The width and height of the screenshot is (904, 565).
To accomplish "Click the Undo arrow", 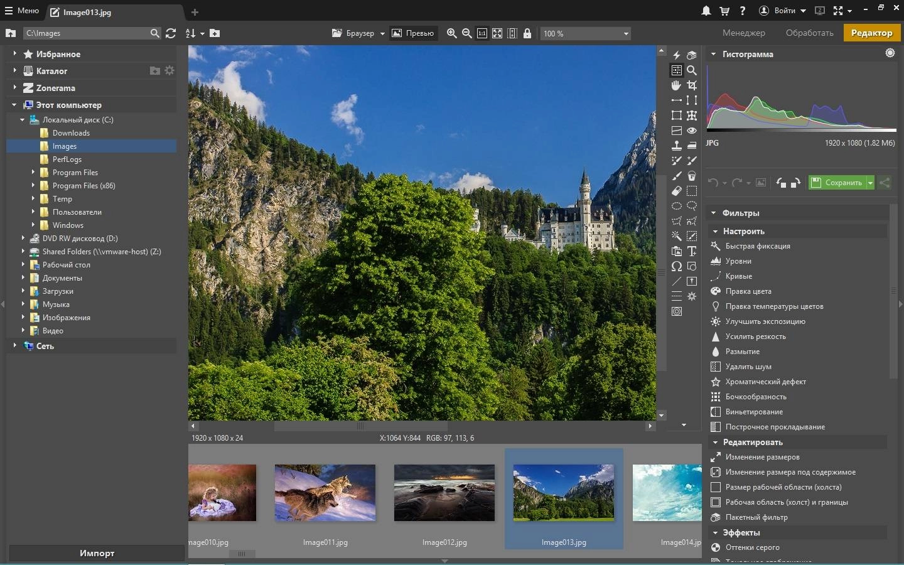I will [713, 183].
